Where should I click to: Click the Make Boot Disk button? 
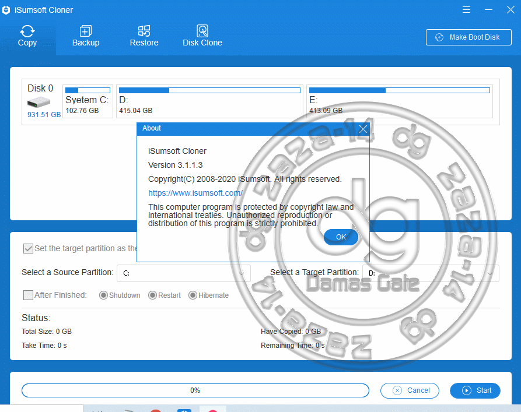pos(468,37)
